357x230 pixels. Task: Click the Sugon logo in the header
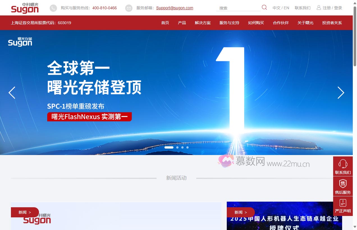[24, 8]
